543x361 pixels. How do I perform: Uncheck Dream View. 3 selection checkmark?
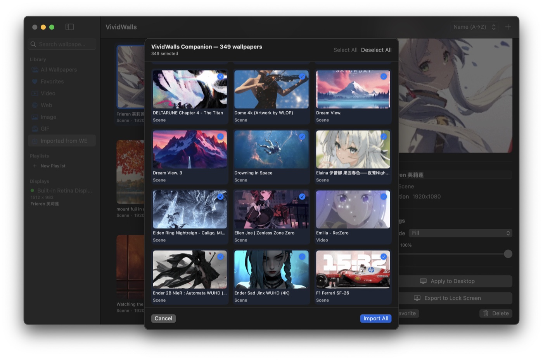tap(220, 136)
